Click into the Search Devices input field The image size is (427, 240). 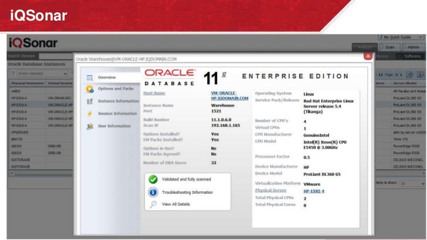pos(56,56)
